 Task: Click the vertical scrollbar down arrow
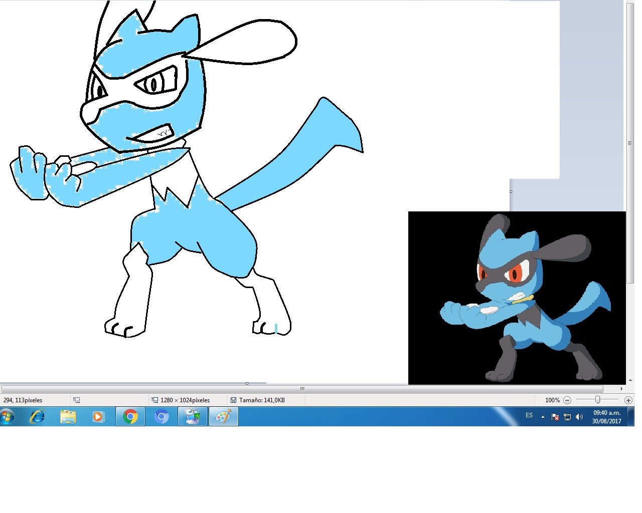[630, 381]
